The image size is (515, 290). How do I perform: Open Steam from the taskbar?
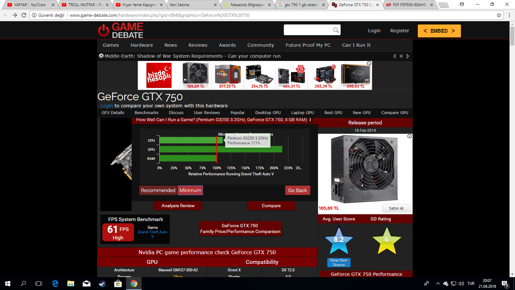click(x=102, y=284)
